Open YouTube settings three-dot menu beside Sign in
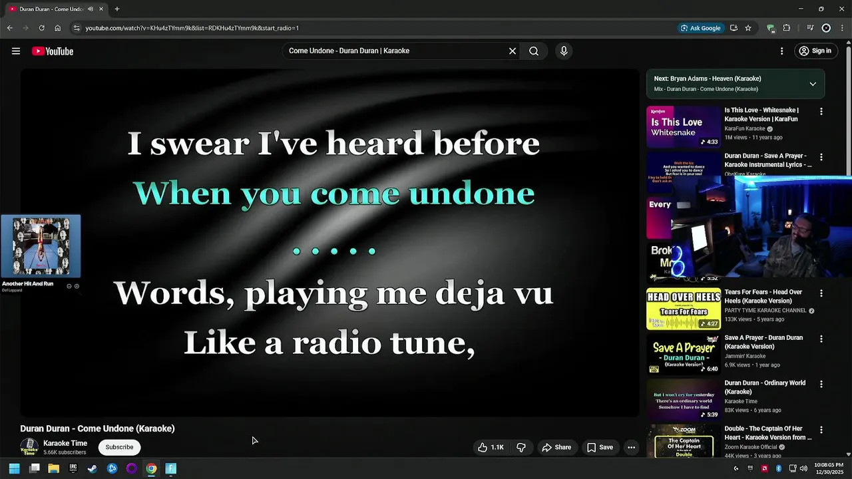The image size is (852, 479). [x=781, y=51]
